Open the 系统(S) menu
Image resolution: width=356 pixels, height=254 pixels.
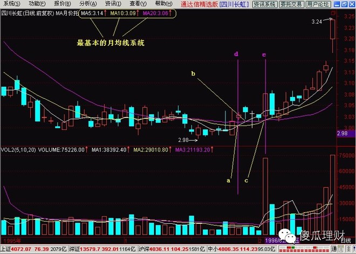coord(12,4)
